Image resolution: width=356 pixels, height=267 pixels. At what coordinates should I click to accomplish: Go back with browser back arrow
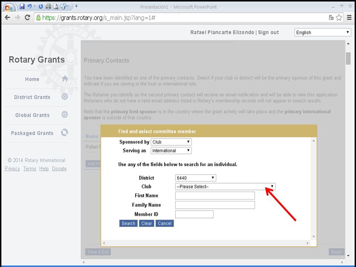click(x=7, y=17)
